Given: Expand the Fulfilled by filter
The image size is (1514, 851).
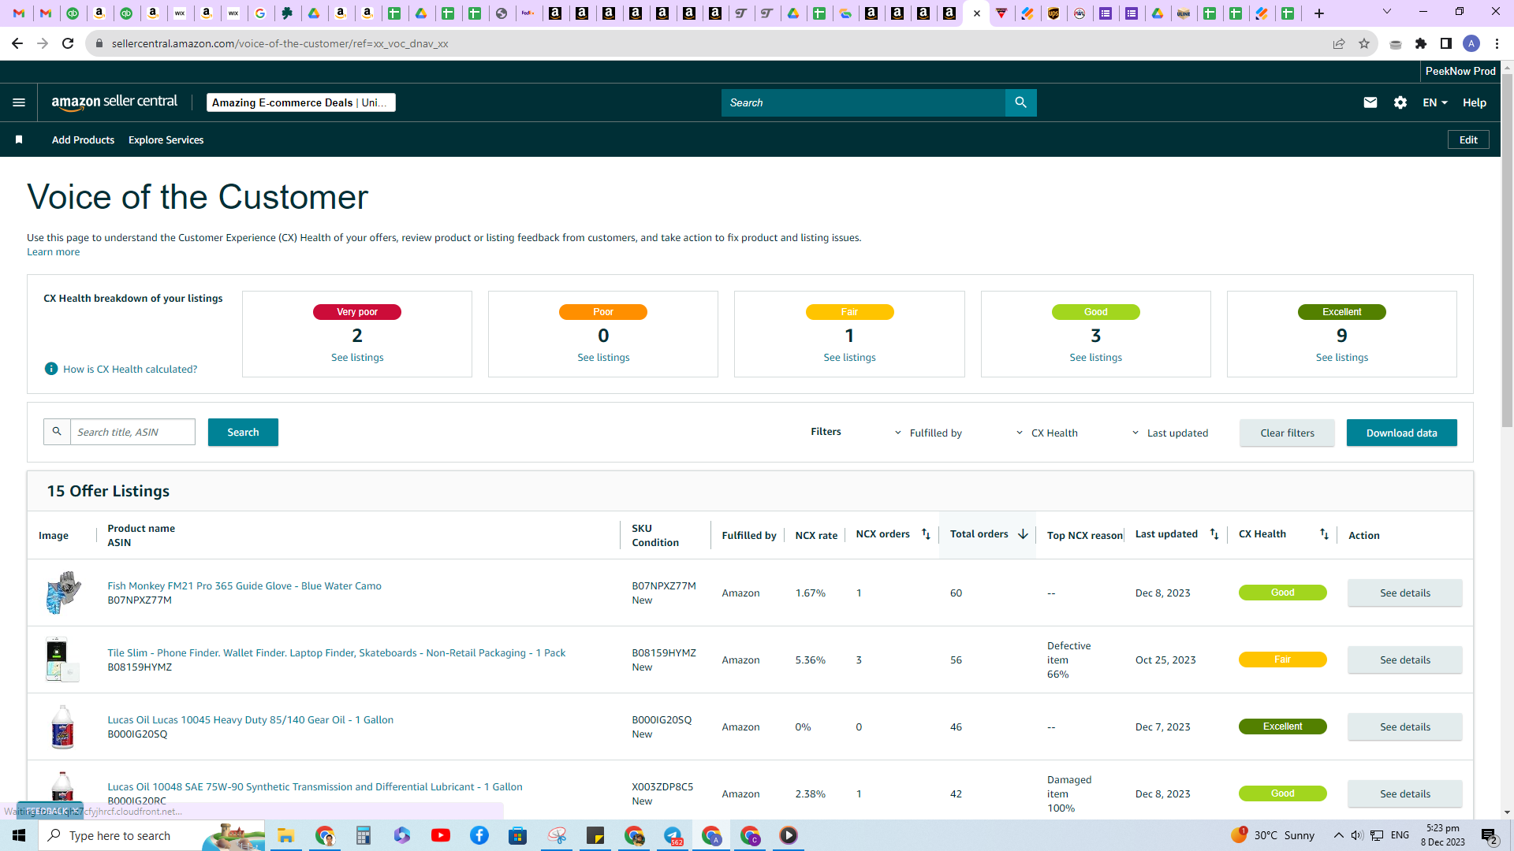Looking at the screenshot, I should tap(929, 433).
